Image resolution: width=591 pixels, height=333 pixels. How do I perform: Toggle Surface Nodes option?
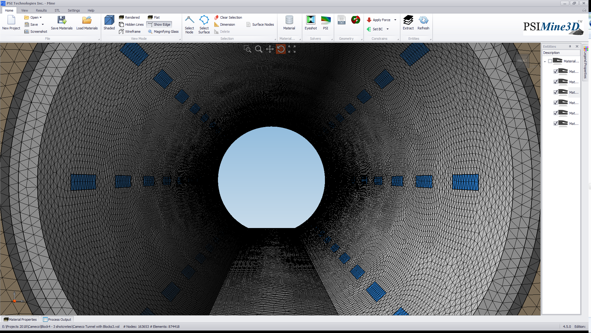260,24
